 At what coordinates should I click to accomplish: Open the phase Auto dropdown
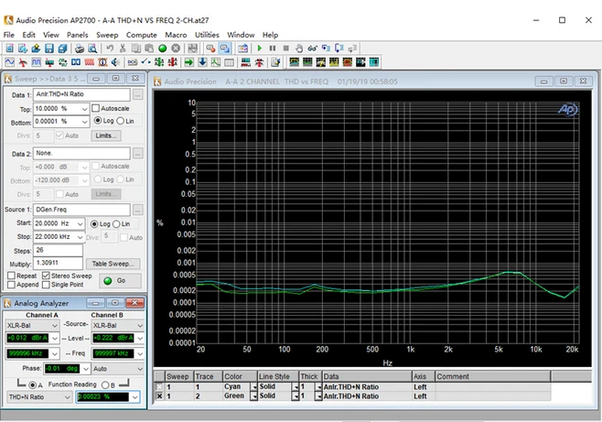(x=140, y=369)
